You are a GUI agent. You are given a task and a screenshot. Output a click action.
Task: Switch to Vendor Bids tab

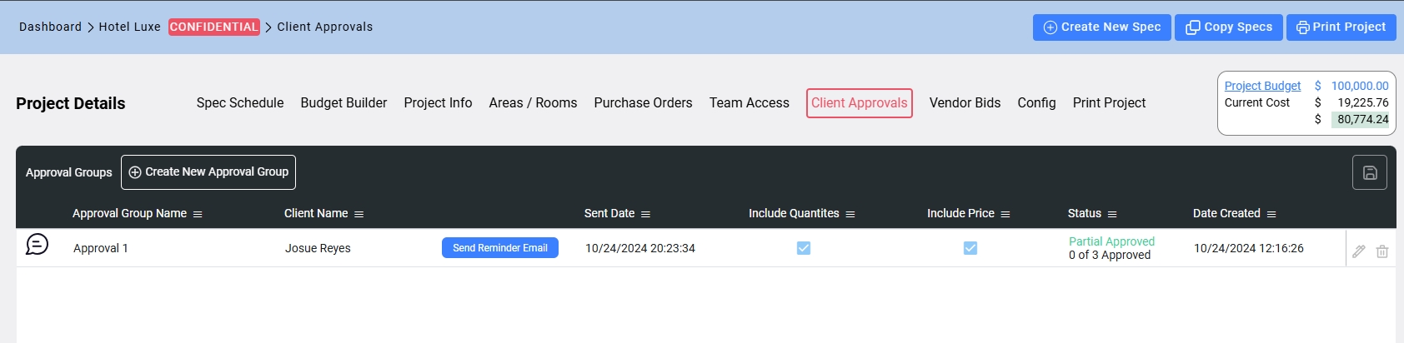(965, 102)
